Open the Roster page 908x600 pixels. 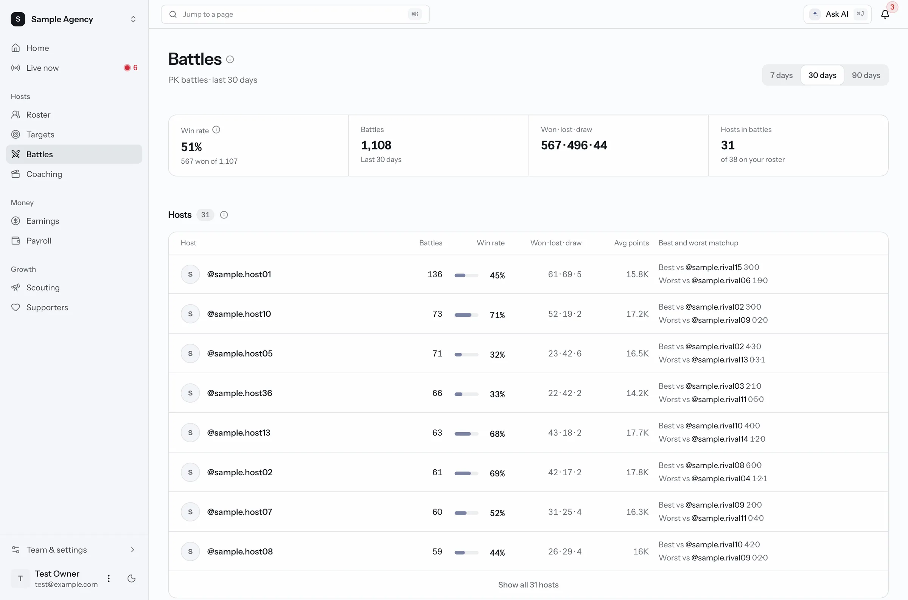[74, 115]
